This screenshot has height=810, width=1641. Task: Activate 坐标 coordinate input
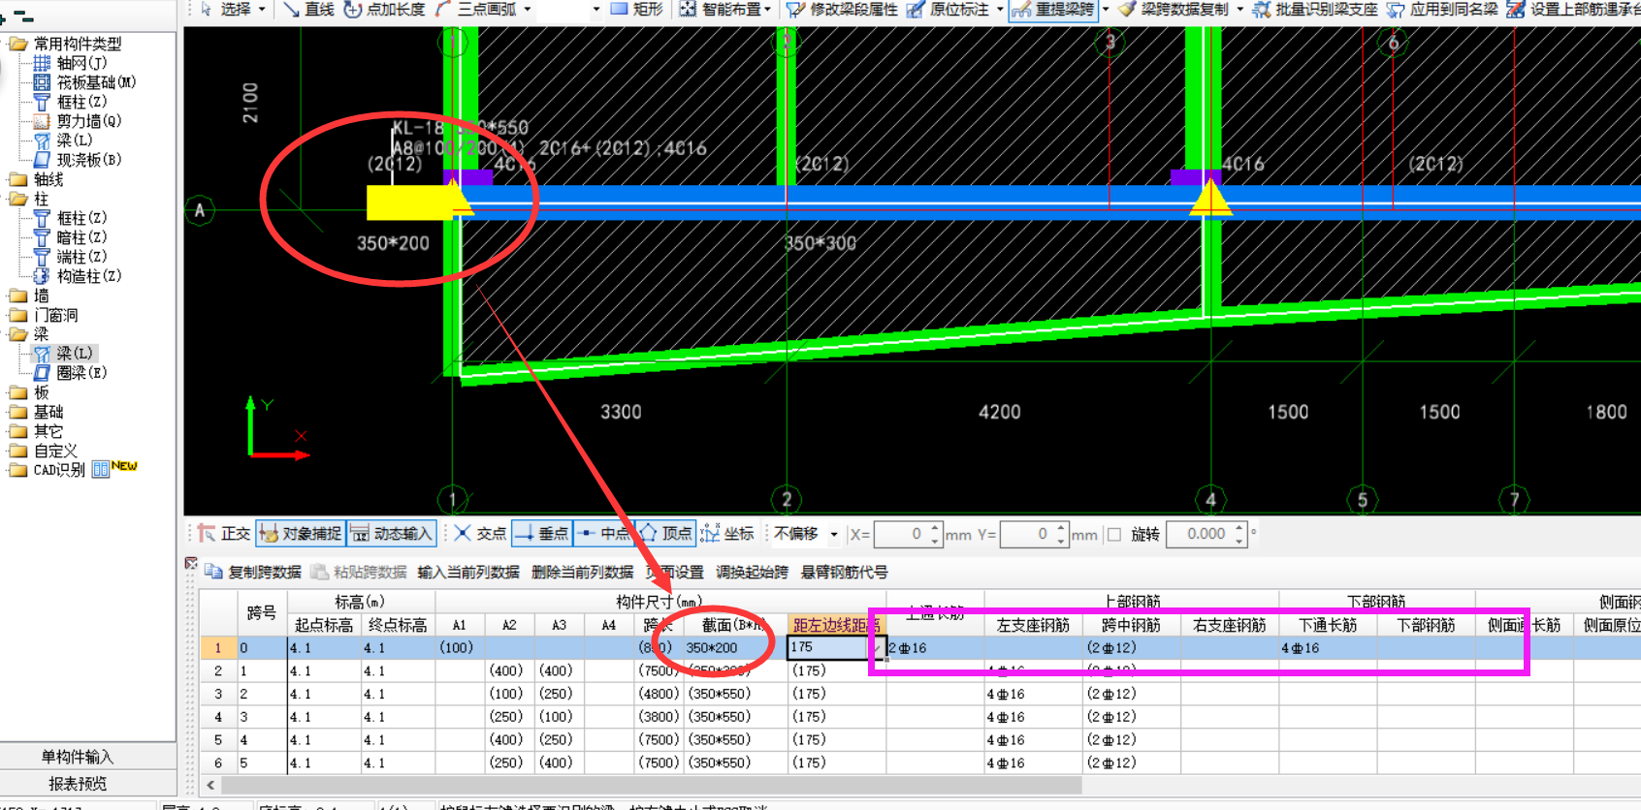click(x=727, y=533)
